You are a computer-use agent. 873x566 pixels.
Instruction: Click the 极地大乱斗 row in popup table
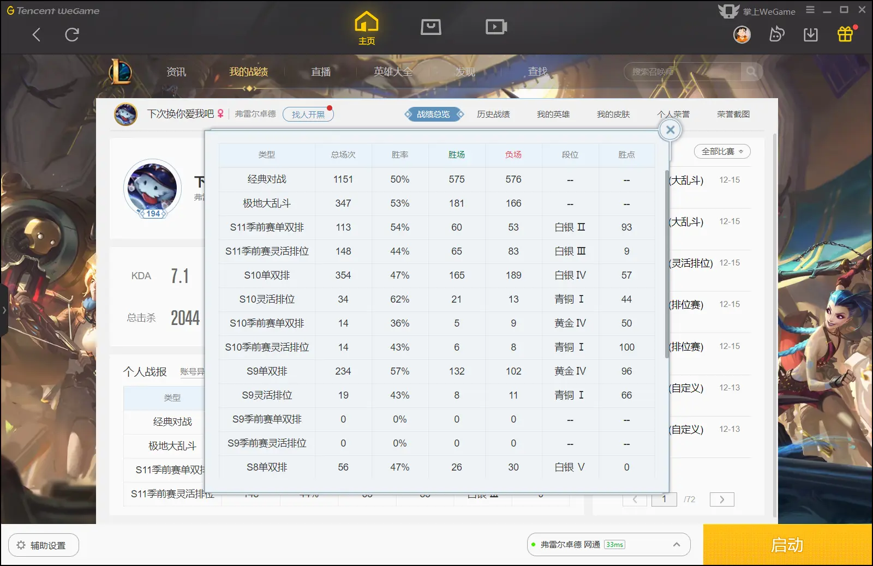click(x=437, y=203)
